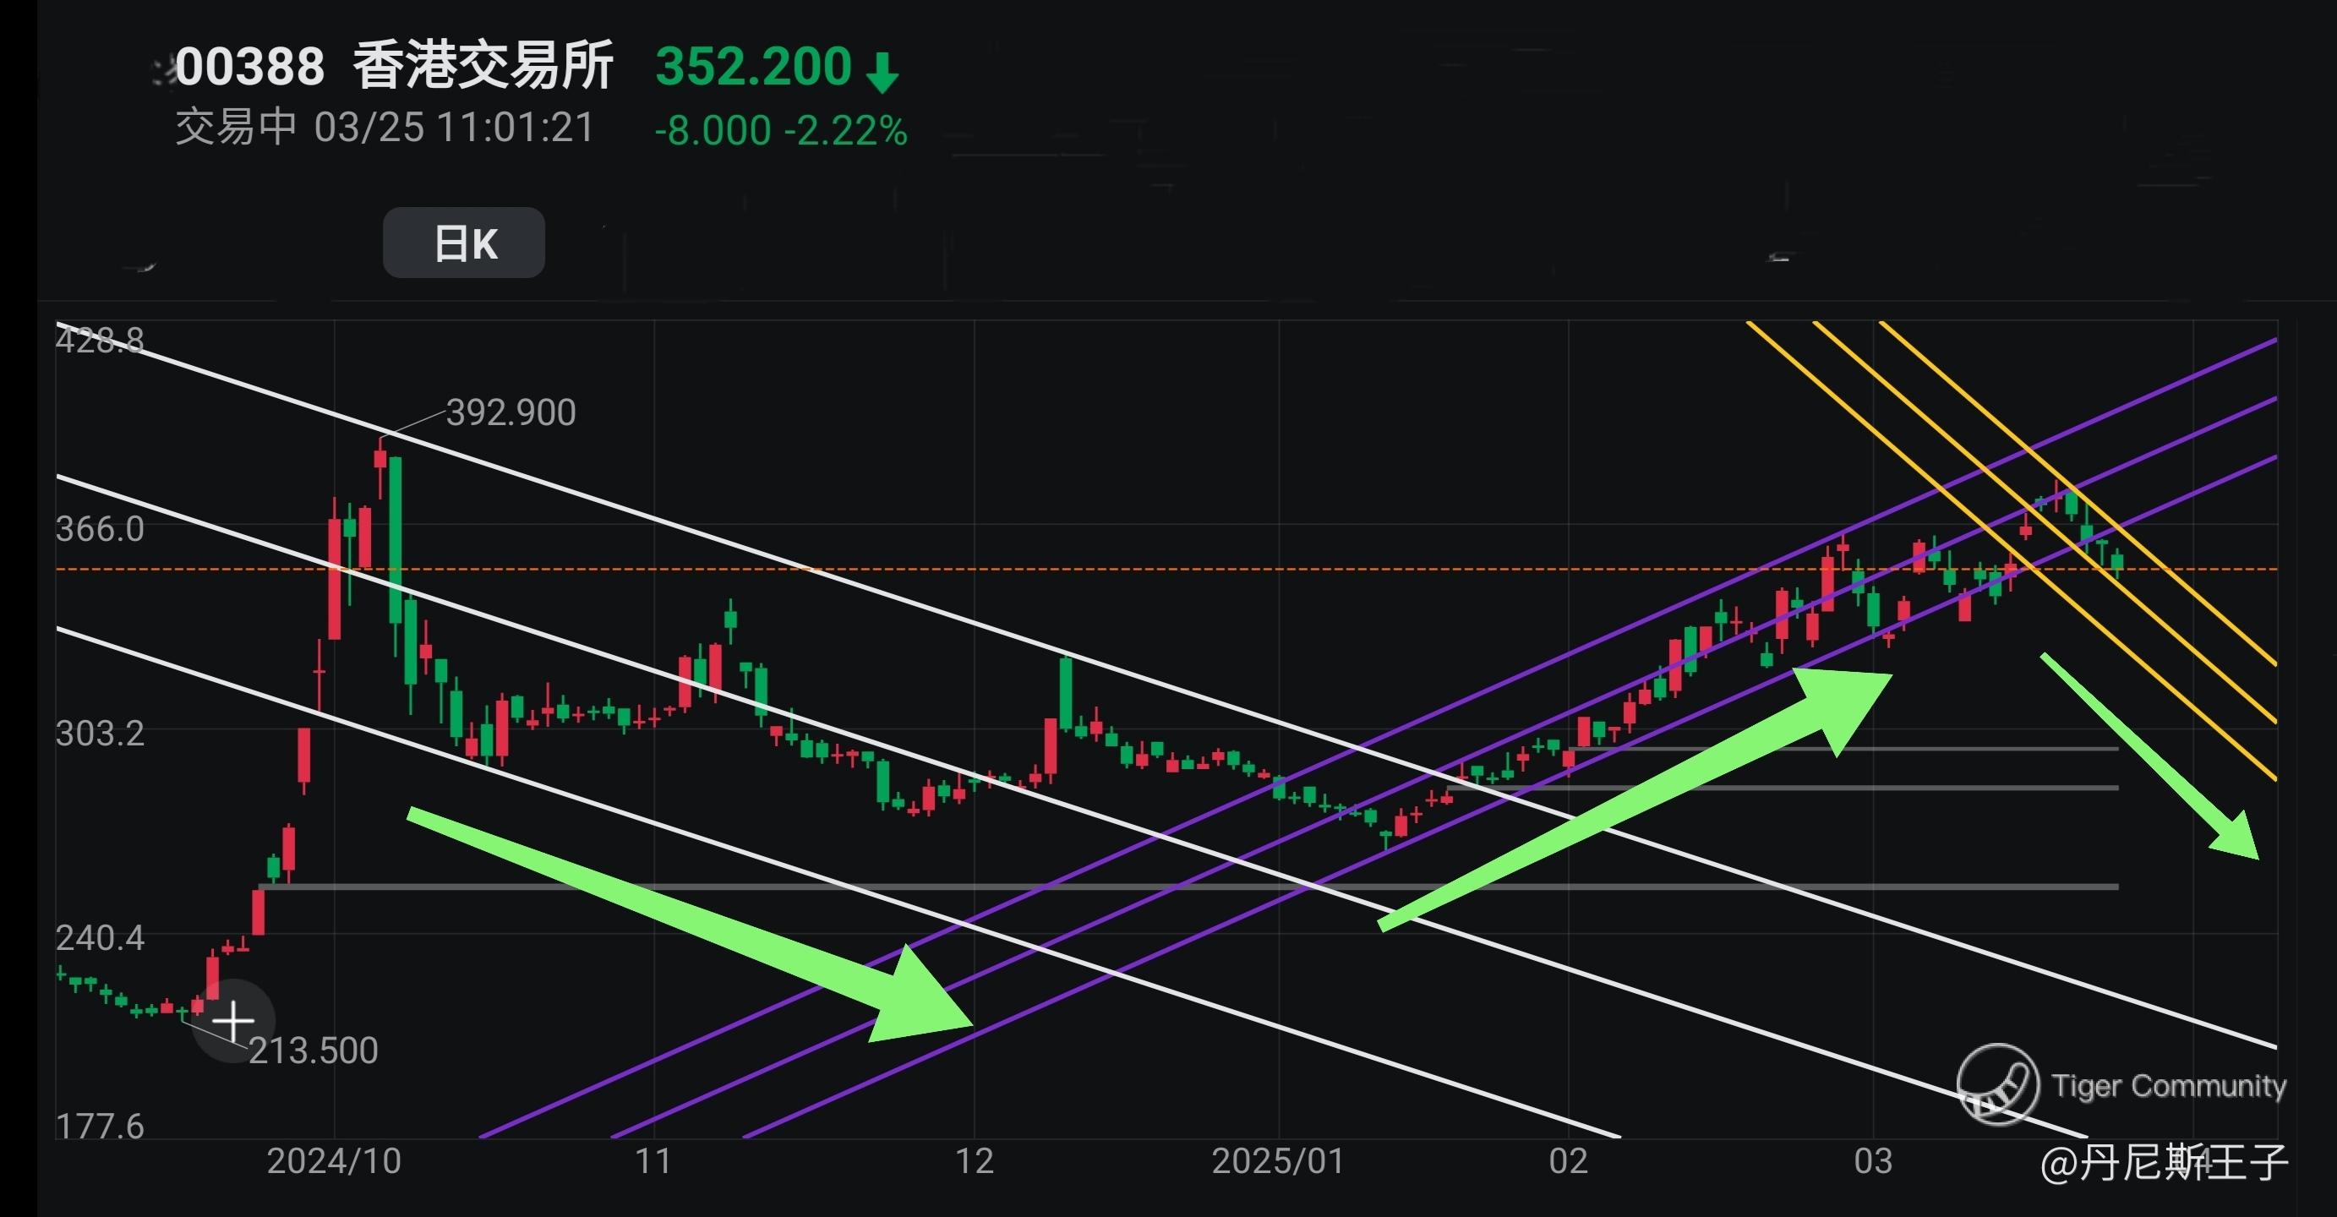Tap the crosshair plus button near 213.500

coord(233,1020)
